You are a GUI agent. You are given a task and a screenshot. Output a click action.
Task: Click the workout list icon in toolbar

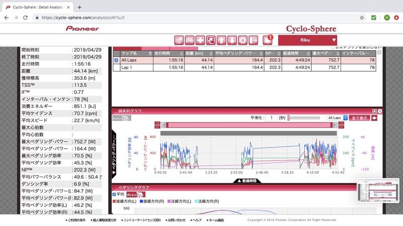[x=179, y=40]
